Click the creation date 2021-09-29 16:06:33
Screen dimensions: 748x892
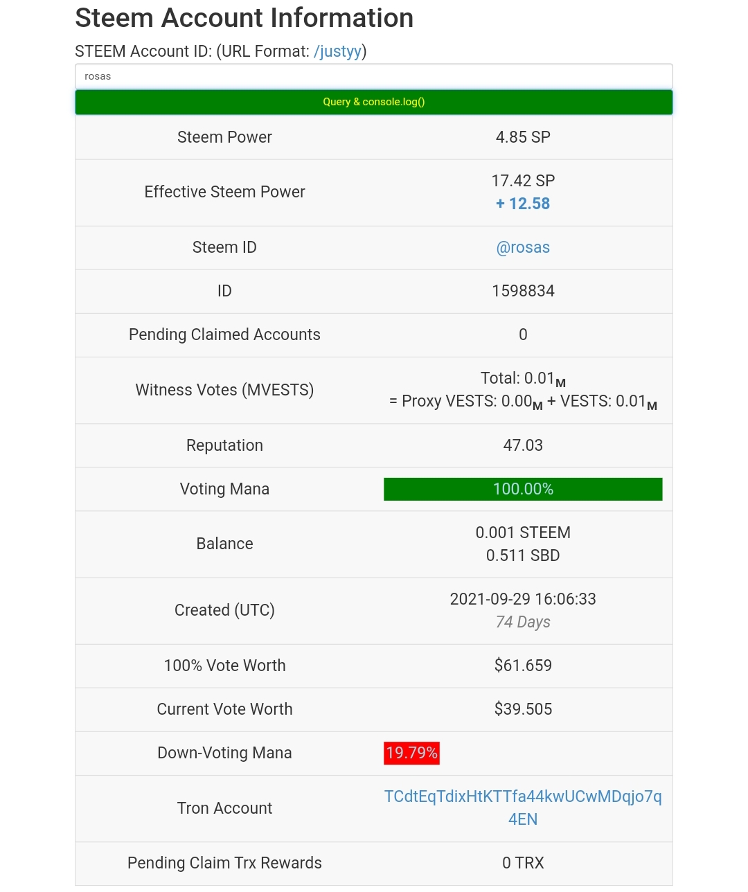[523, 599]
